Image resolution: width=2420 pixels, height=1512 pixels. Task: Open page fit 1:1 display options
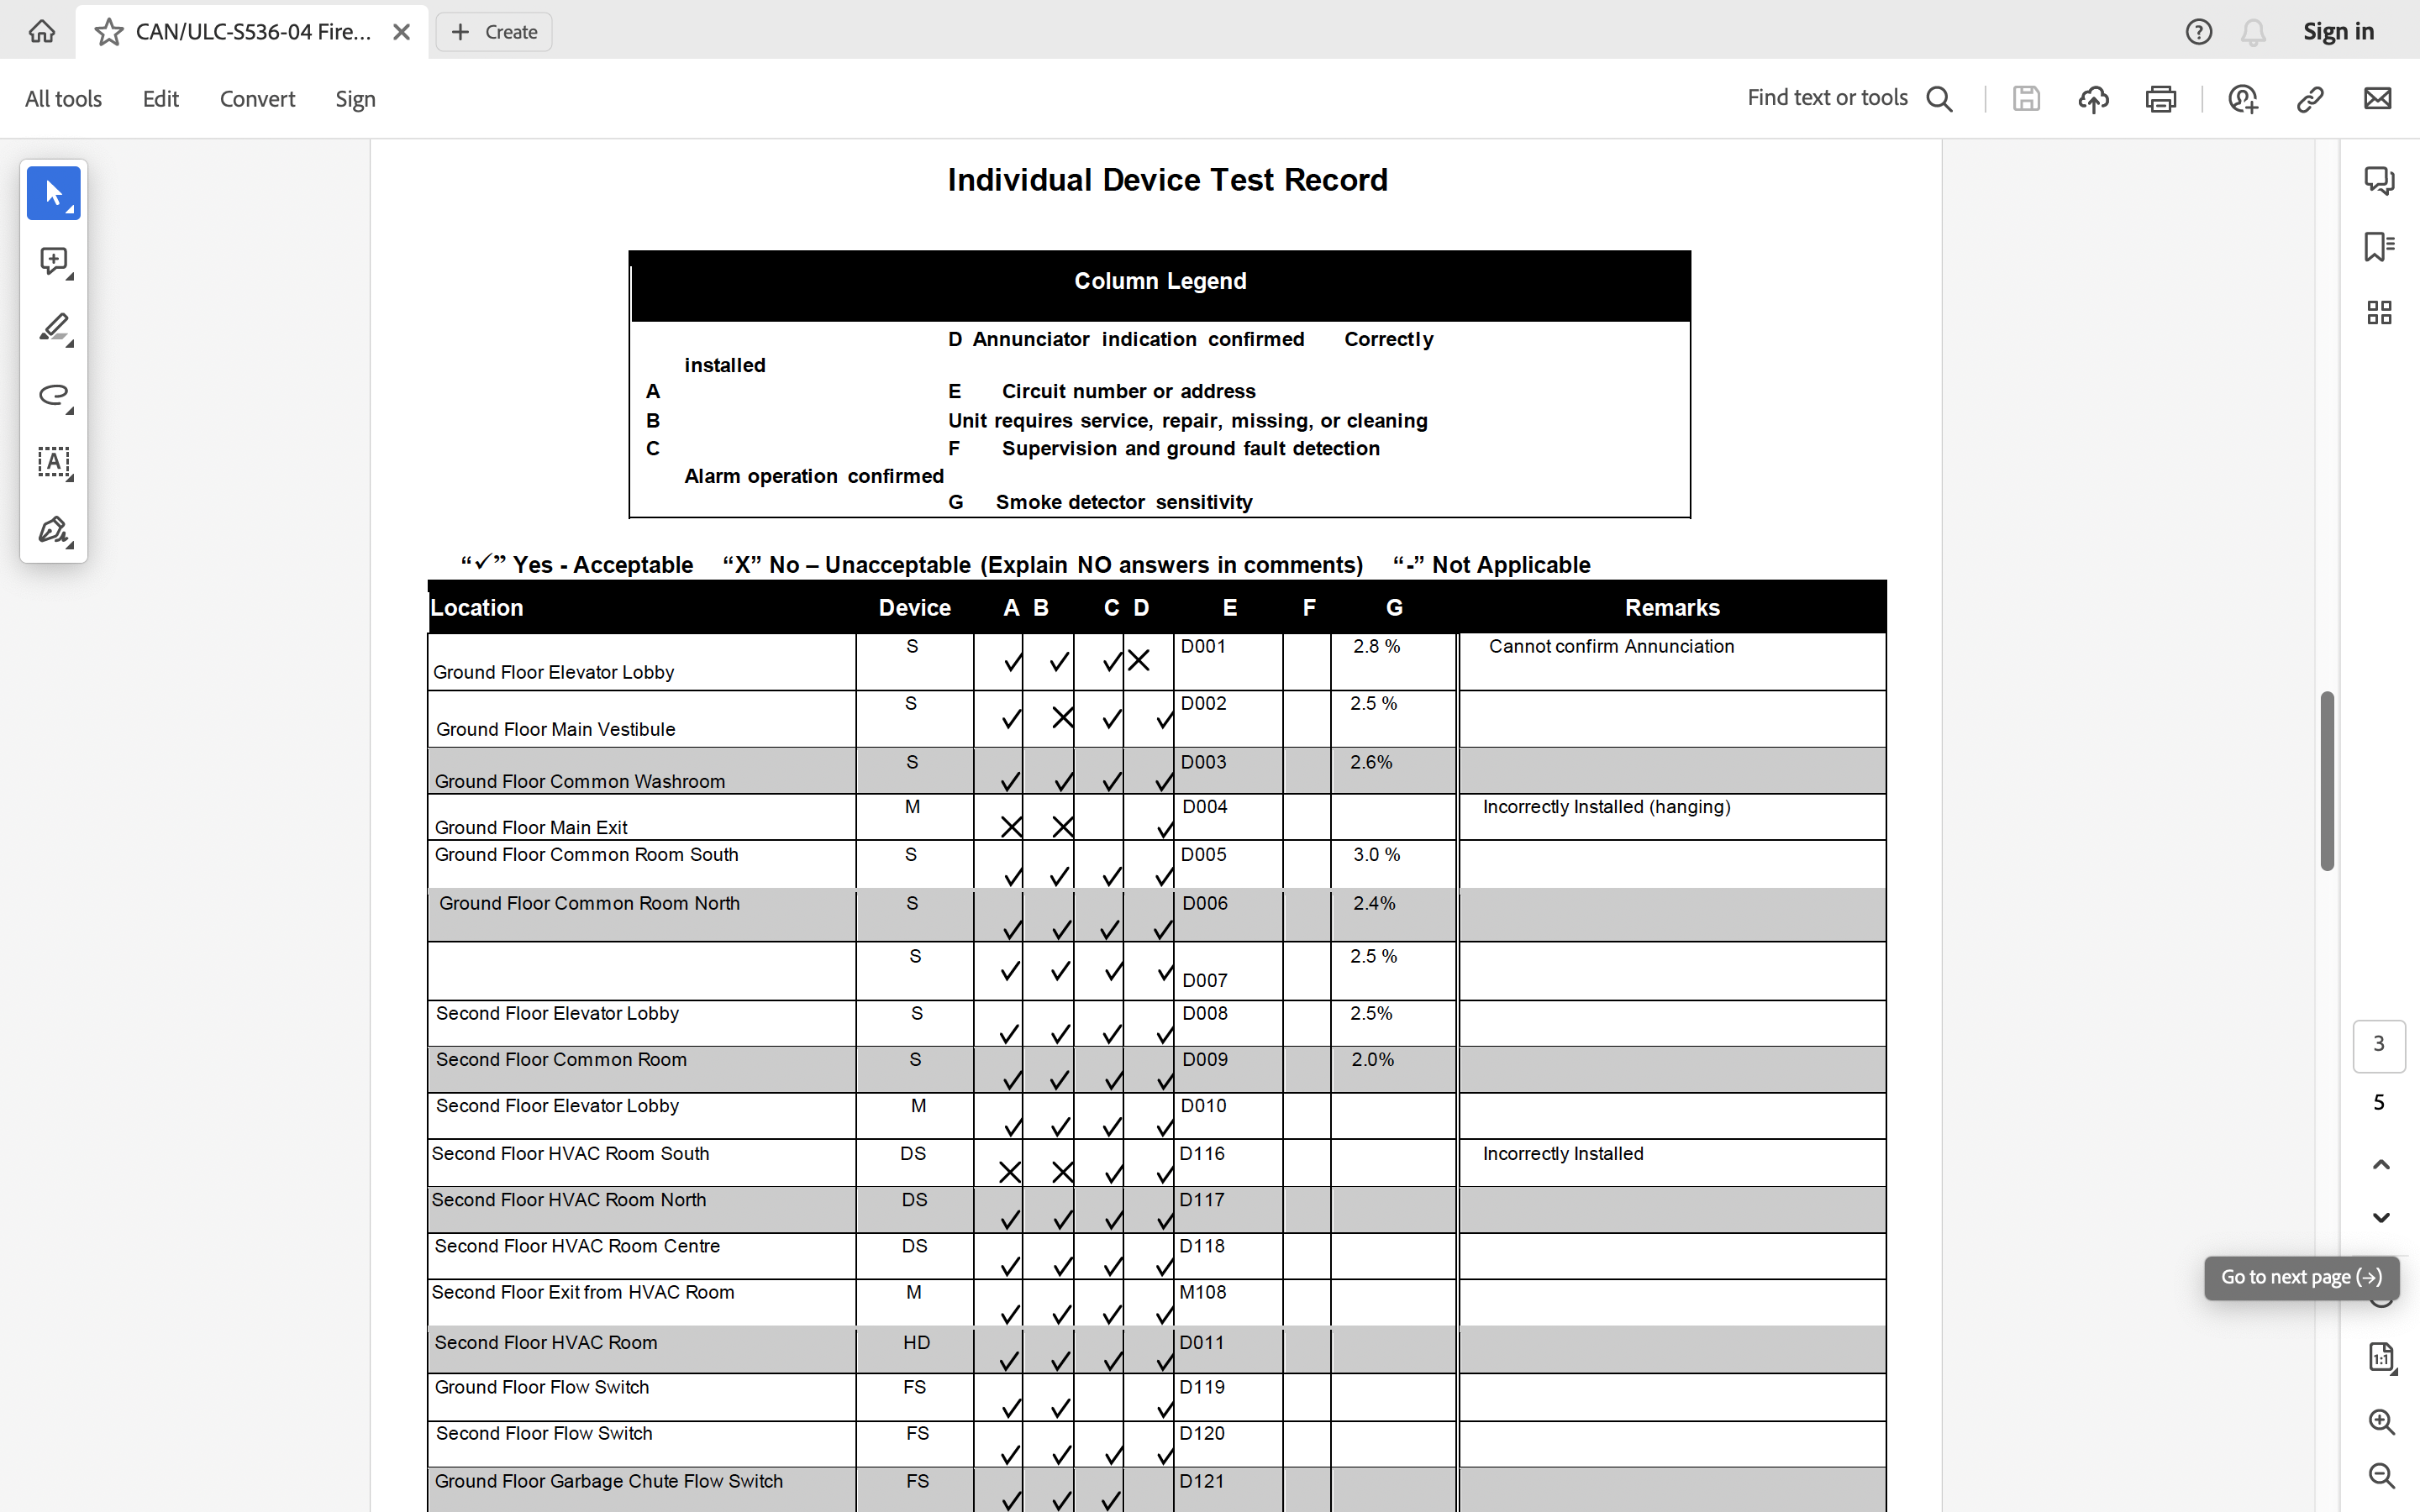coord(2381,1357)
